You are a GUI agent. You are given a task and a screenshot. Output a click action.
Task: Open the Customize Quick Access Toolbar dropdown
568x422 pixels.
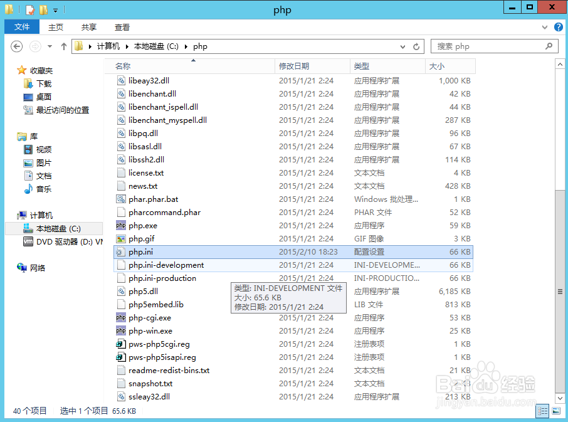(55, 10)
